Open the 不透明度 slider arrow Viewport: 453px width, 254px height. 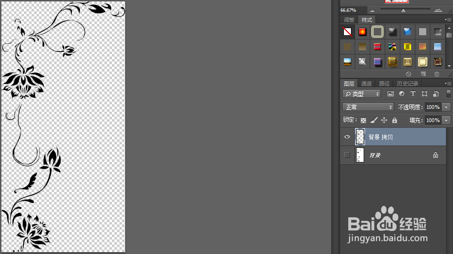tap(446, 107)
